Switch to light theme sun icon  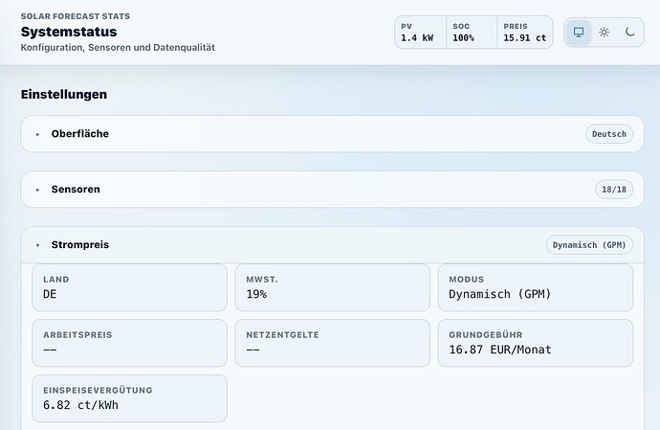(x=604, y=32)
